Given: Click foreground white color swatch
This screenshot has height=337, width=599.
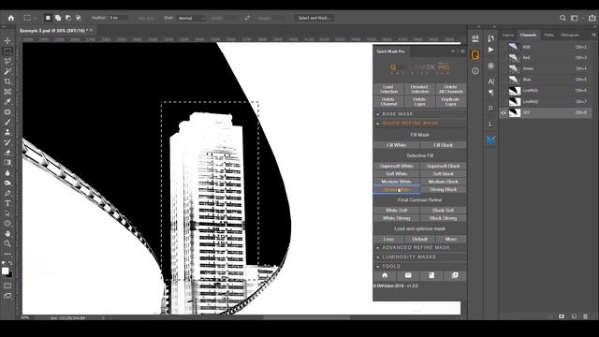Looking at the screenshot, I should click(5, 271).
